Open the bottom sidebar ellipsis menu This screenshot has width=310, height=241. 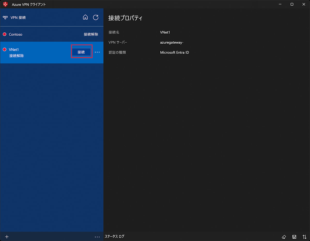click(97, 237)
